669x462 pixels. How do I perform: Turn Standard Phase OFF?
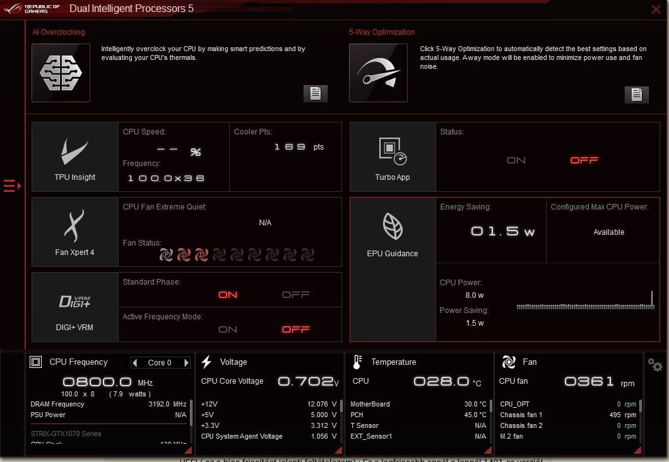tap(295, 295)
